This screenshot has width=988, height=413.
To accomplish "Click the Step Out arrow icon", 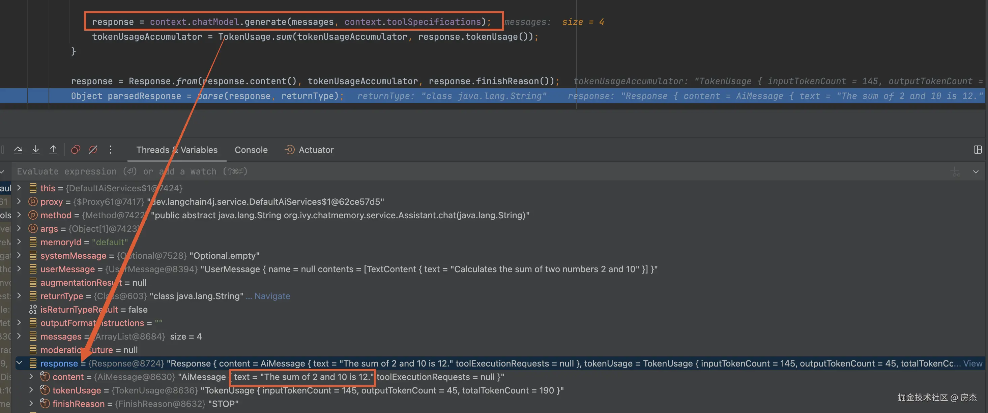I will (53, 150).
